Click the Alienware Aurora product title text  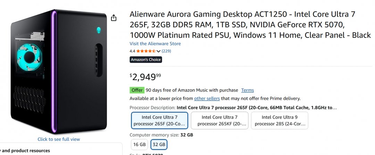pyautogui.click(x=250, y=25)
